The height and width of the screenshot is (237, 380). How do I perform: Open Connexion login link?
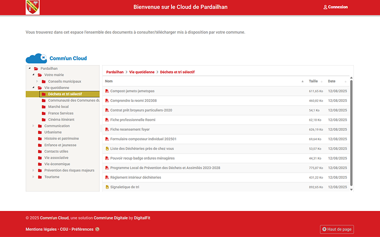click(335, 7)
